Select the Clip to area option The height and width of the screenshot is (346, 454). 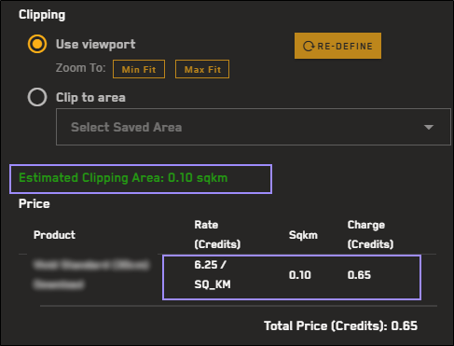tap(37, 97)
